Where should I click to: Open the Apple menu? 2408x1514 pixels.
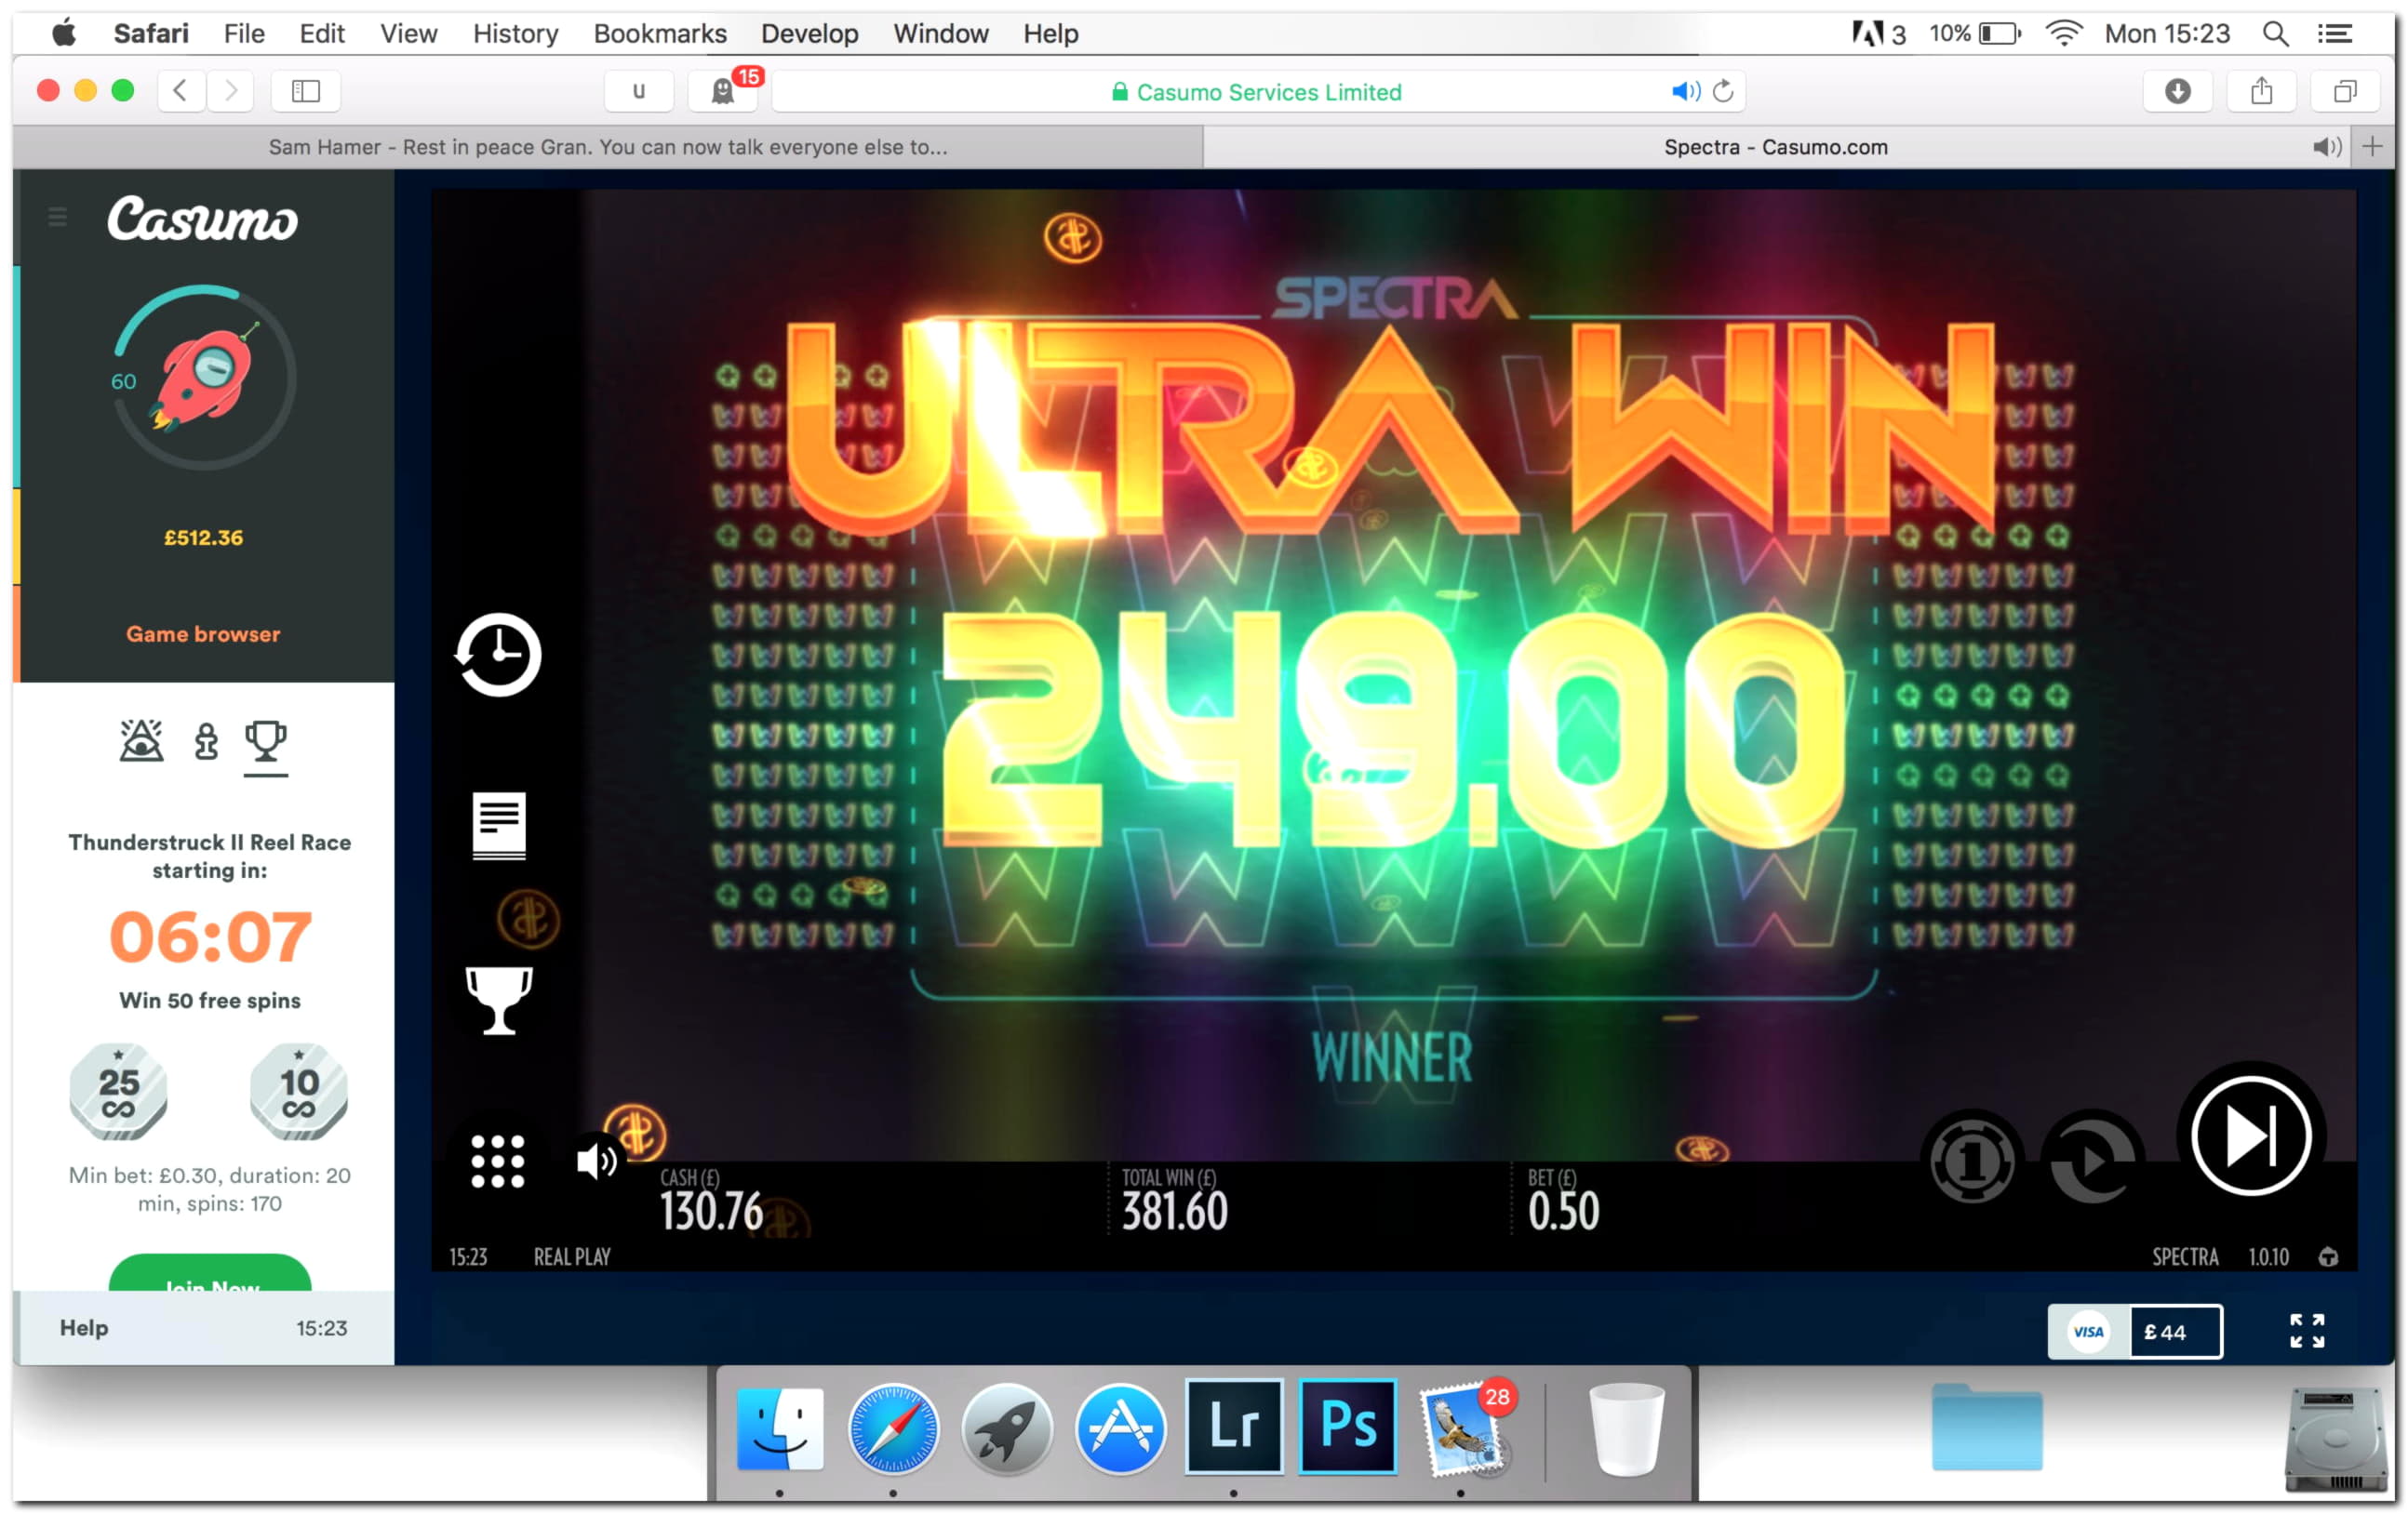64,33
